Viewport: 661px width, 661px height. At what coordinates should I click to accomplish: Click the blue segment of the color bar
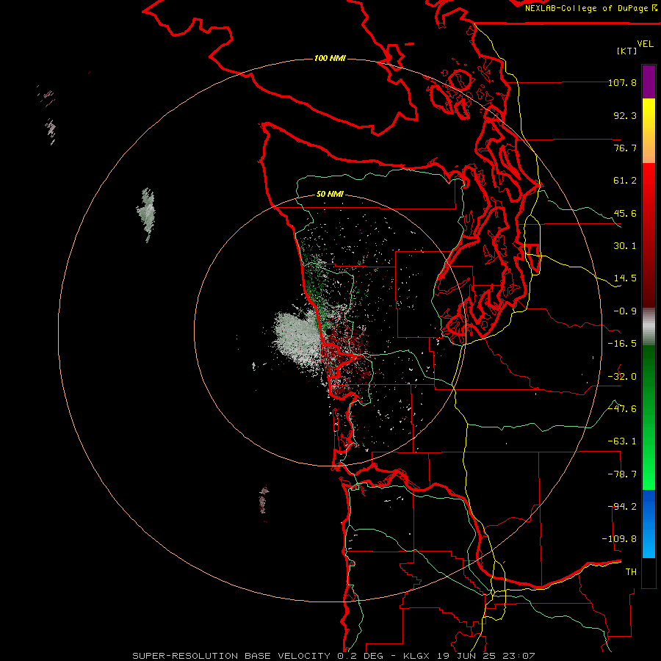649,524
